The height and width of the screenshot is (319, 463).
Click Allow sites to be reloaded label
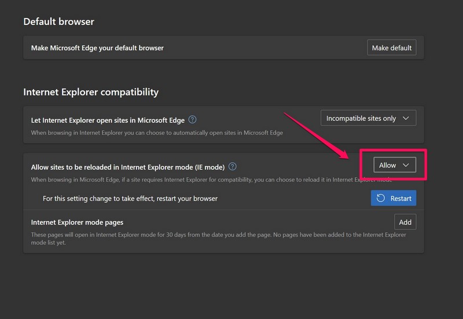click(127, 167)
